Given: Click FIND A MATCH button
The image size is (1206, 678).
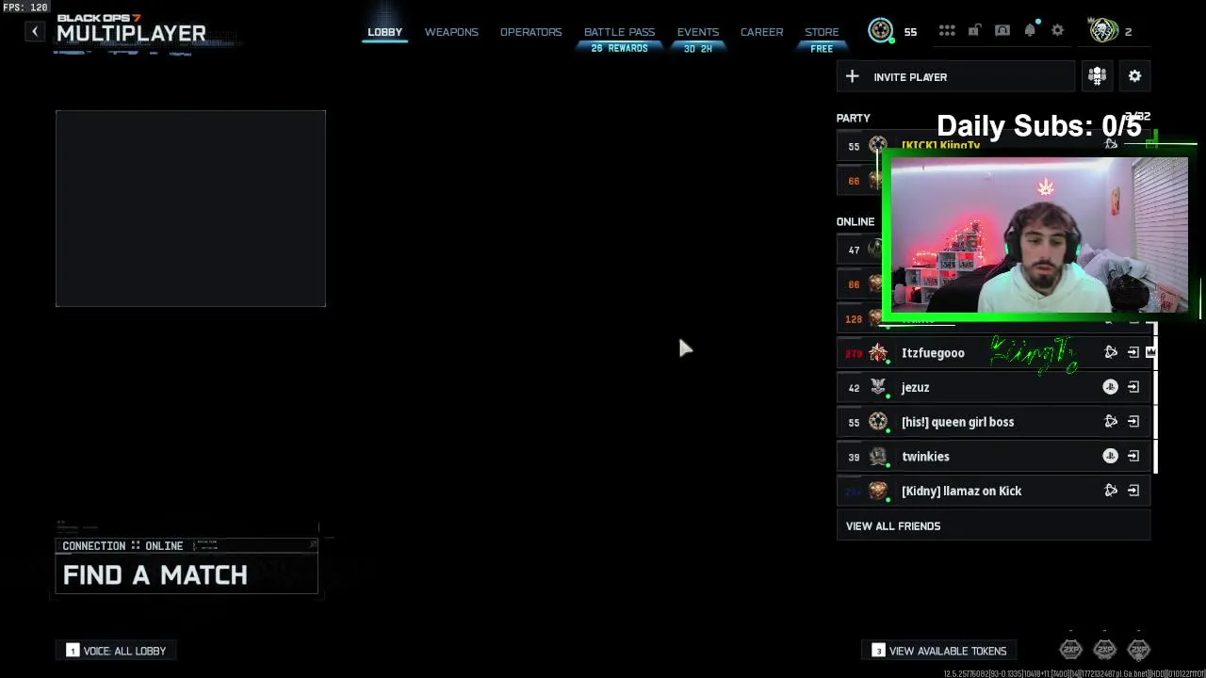Looking at the screenshot, I should (187, 574).
